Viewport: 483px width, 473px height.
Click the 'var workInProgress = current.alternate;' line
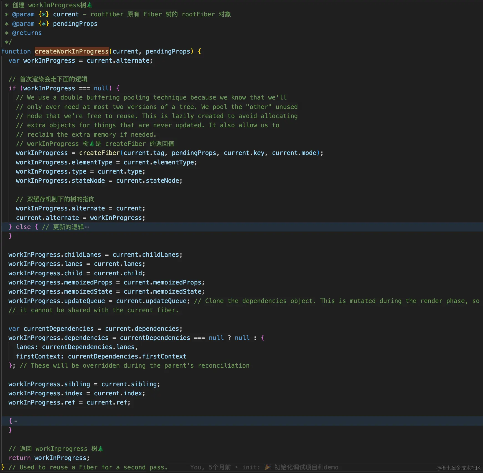click(x=80, y=60)
